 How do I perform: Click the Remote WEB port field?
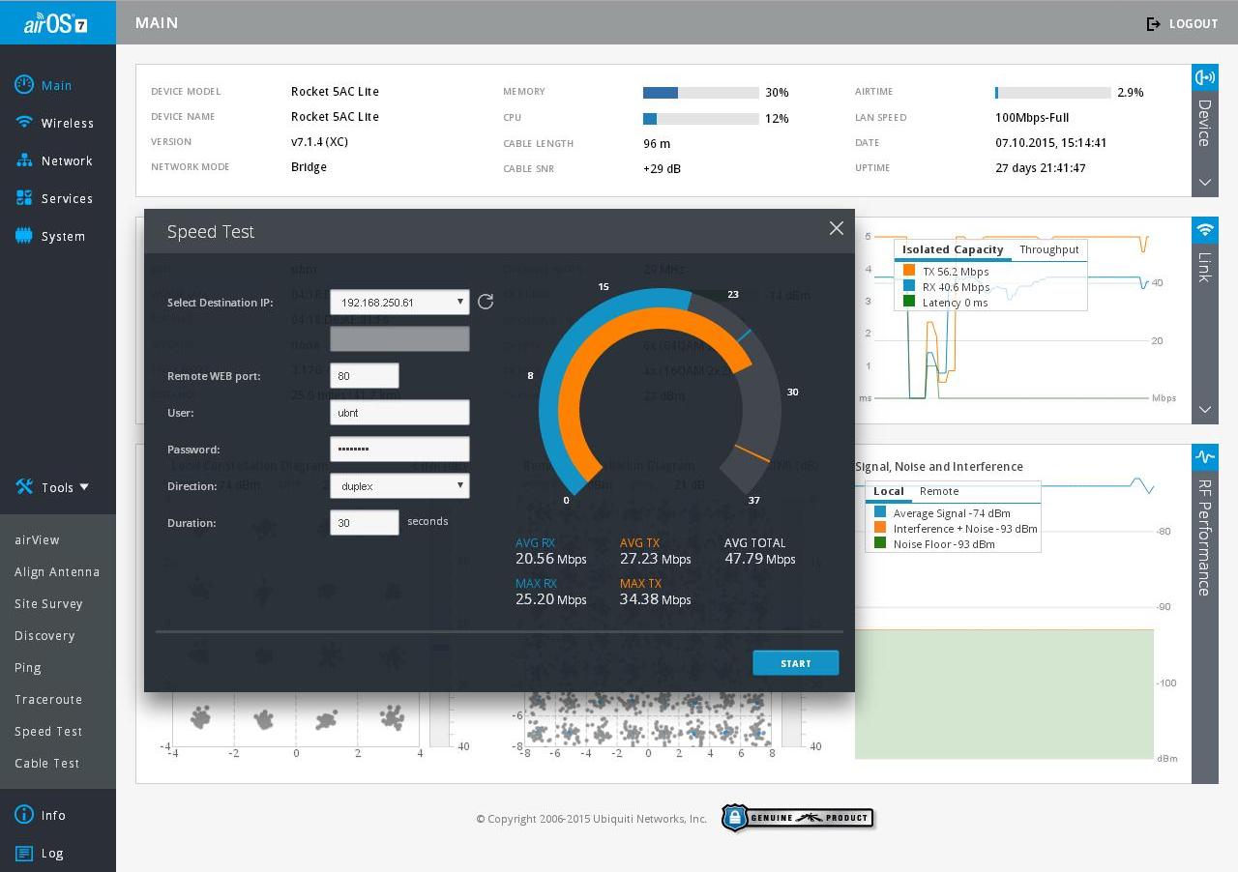[365, 375]
